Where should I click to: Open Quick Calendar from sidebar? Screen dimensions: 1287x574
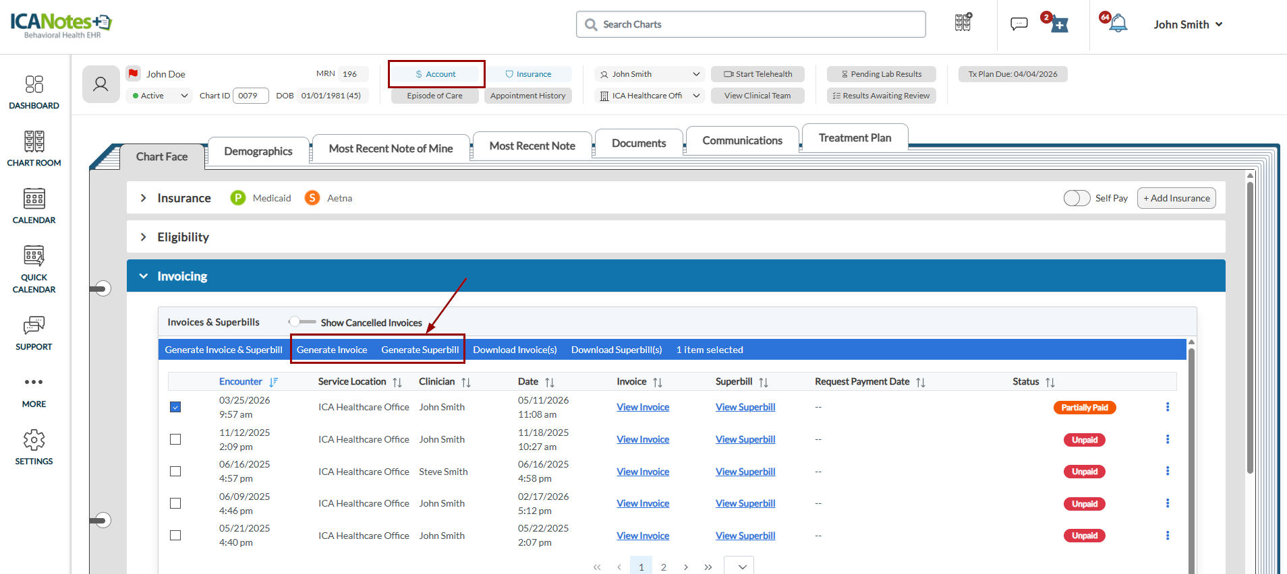[x=34, y=256]
